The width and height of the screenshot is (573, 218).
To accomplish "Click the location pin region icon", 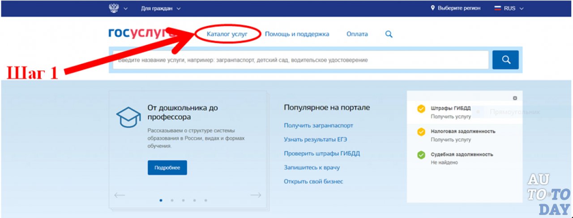I will coord(433,8).
